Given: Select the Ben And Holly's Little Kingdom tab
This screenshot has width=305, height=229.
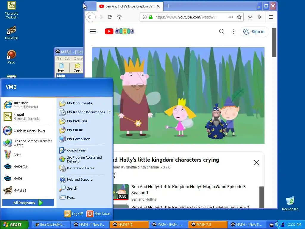Looking at the screenshot, I should pos(130,6).
